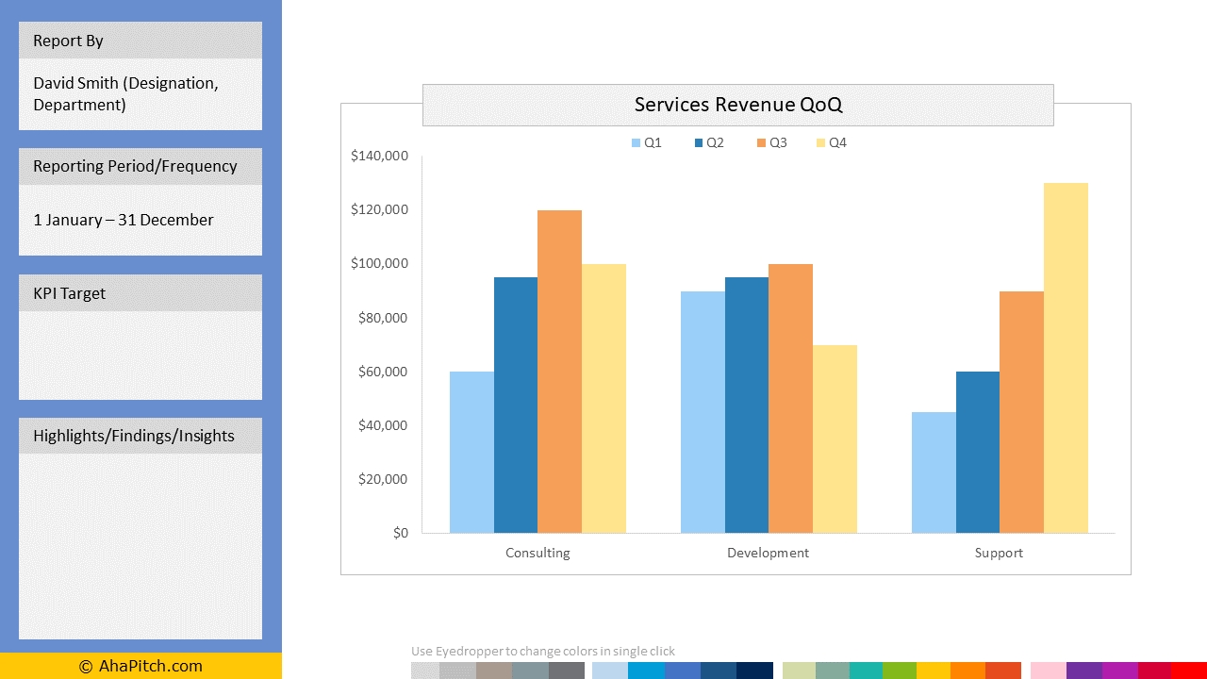
Task: Pick the lightest gray swatch
Action: pos(425,671)
